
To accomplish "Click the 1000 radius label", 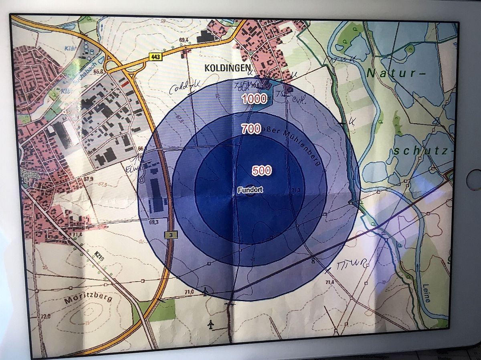I will [254, 99].
